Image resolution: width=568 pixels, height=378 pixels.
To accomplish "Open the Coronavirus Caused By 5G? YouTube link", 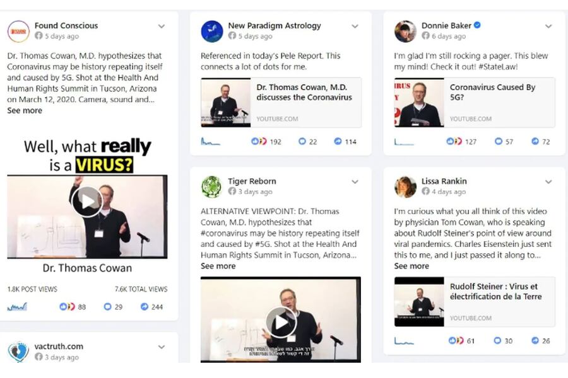I will pos(475,102).
